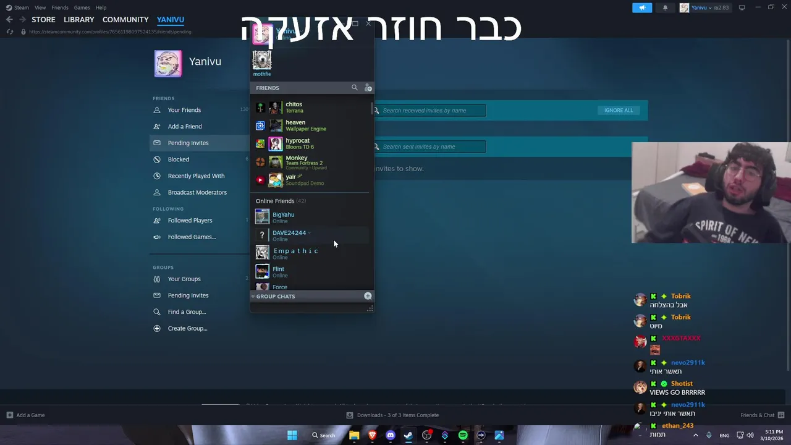Click the Search sent invites by name field
This screenshot has width=791, height=445.
[x=429, y=146]
